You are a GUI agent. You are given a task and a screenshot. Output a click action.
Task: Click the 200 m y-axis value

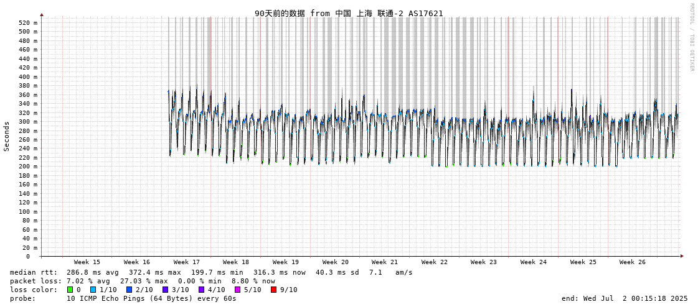[28, 167]
